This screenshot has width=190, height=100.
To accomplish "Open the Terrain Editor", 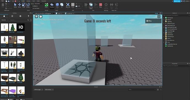I will pyautogui.click(x=47, y=5).
